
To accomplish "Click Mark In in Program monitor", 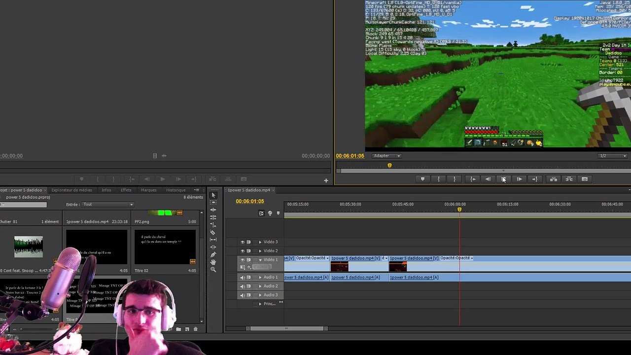I will click(x=438, y=179).
